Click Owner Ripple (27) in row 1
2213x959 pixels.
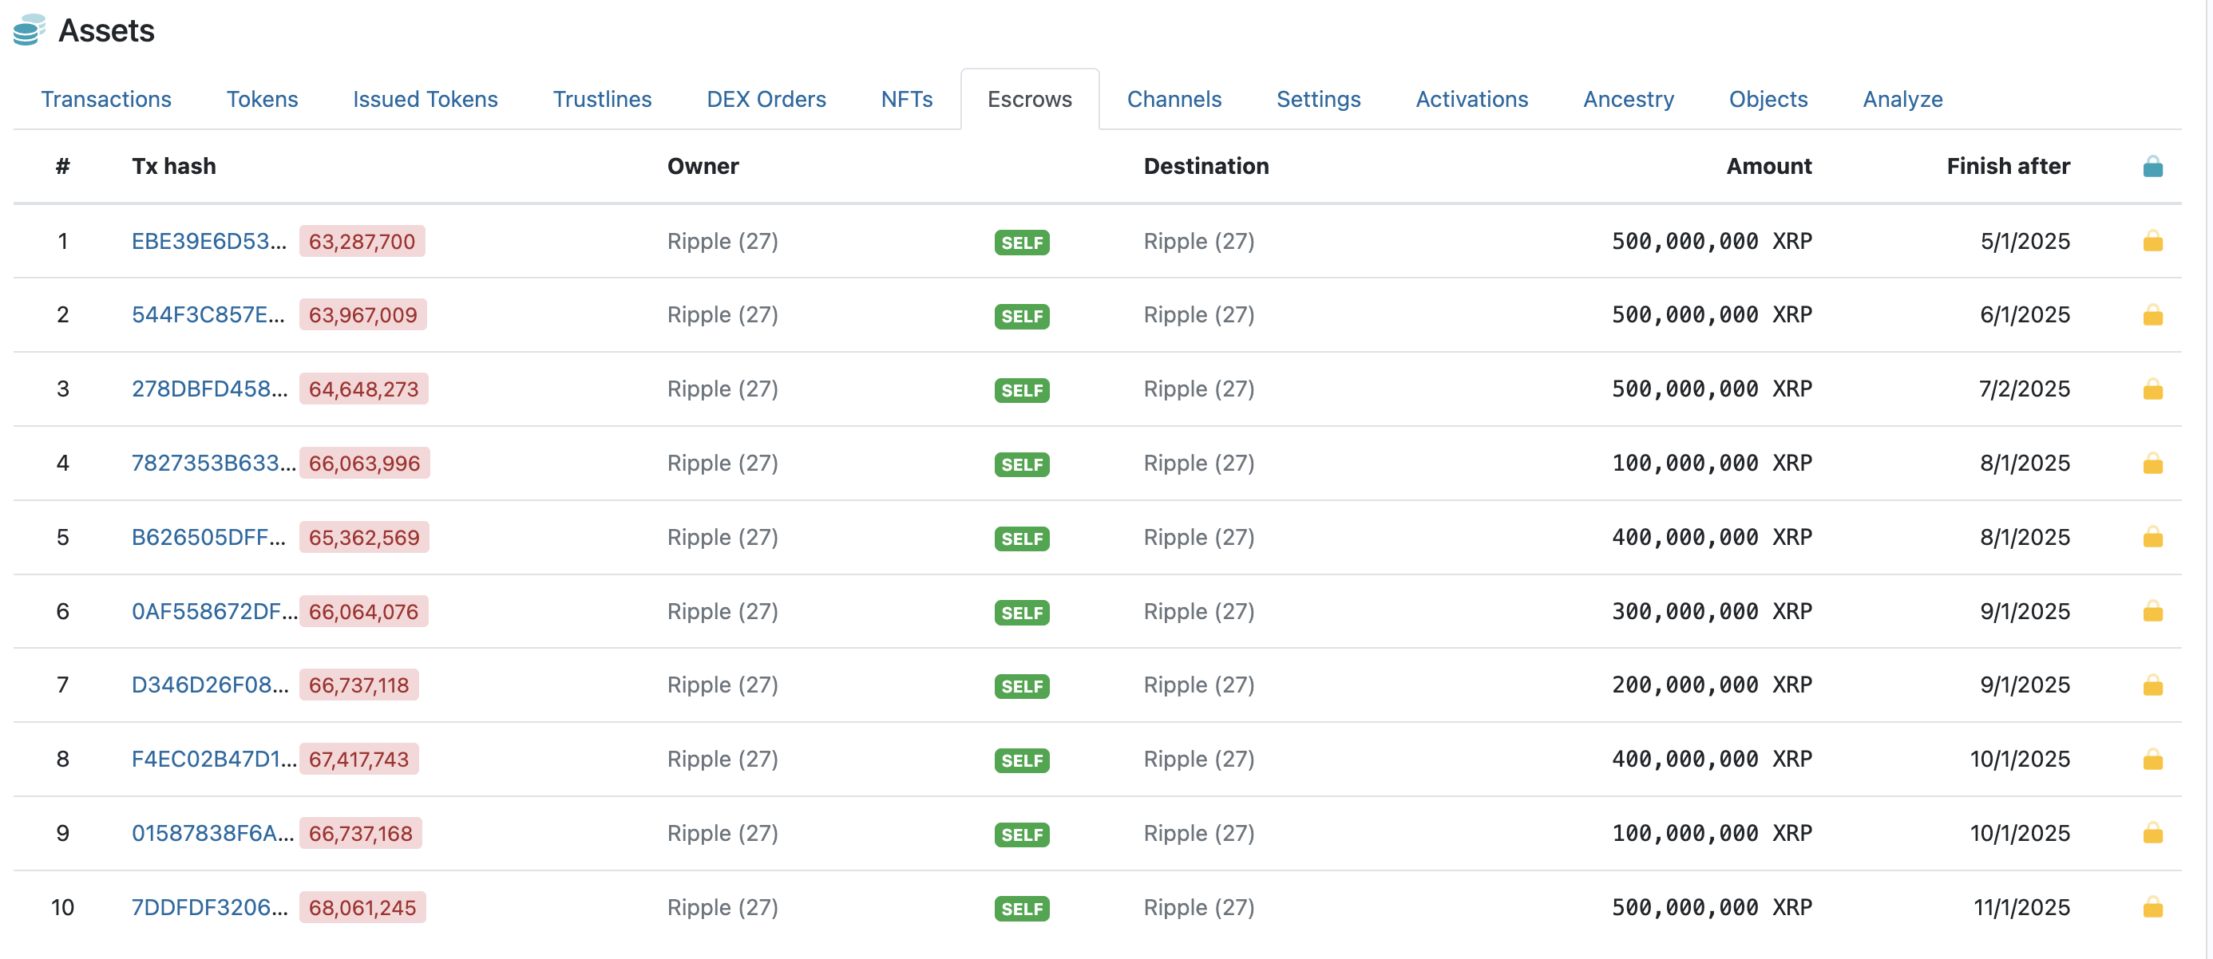pos(722,241)
